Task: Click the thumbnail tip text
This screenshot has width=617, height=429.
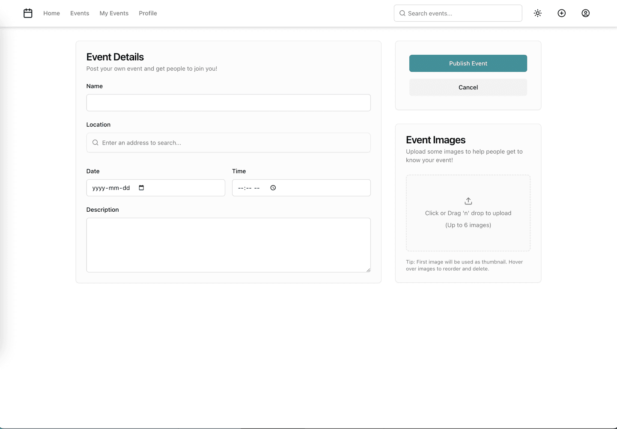Action: 464,265
